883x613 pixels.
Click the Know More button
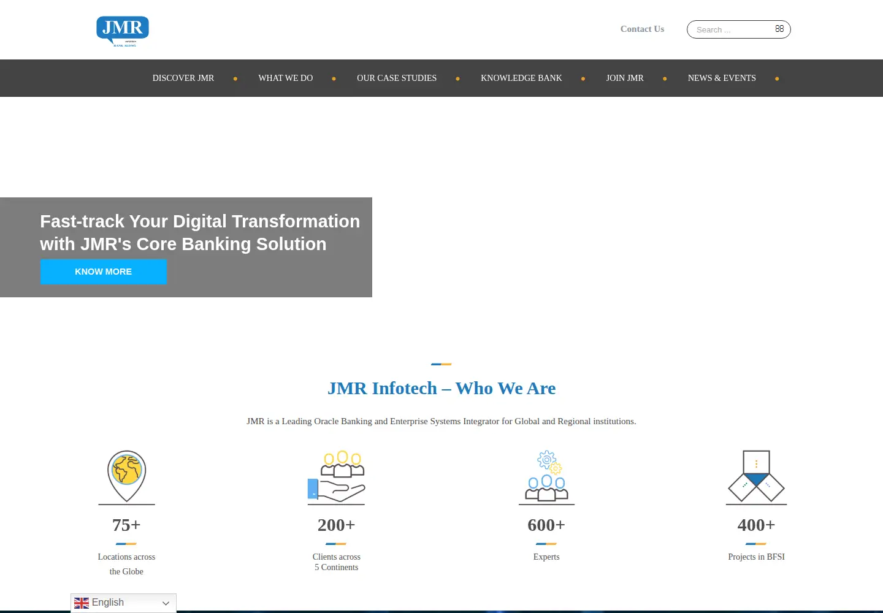click(x=104, y=272)
